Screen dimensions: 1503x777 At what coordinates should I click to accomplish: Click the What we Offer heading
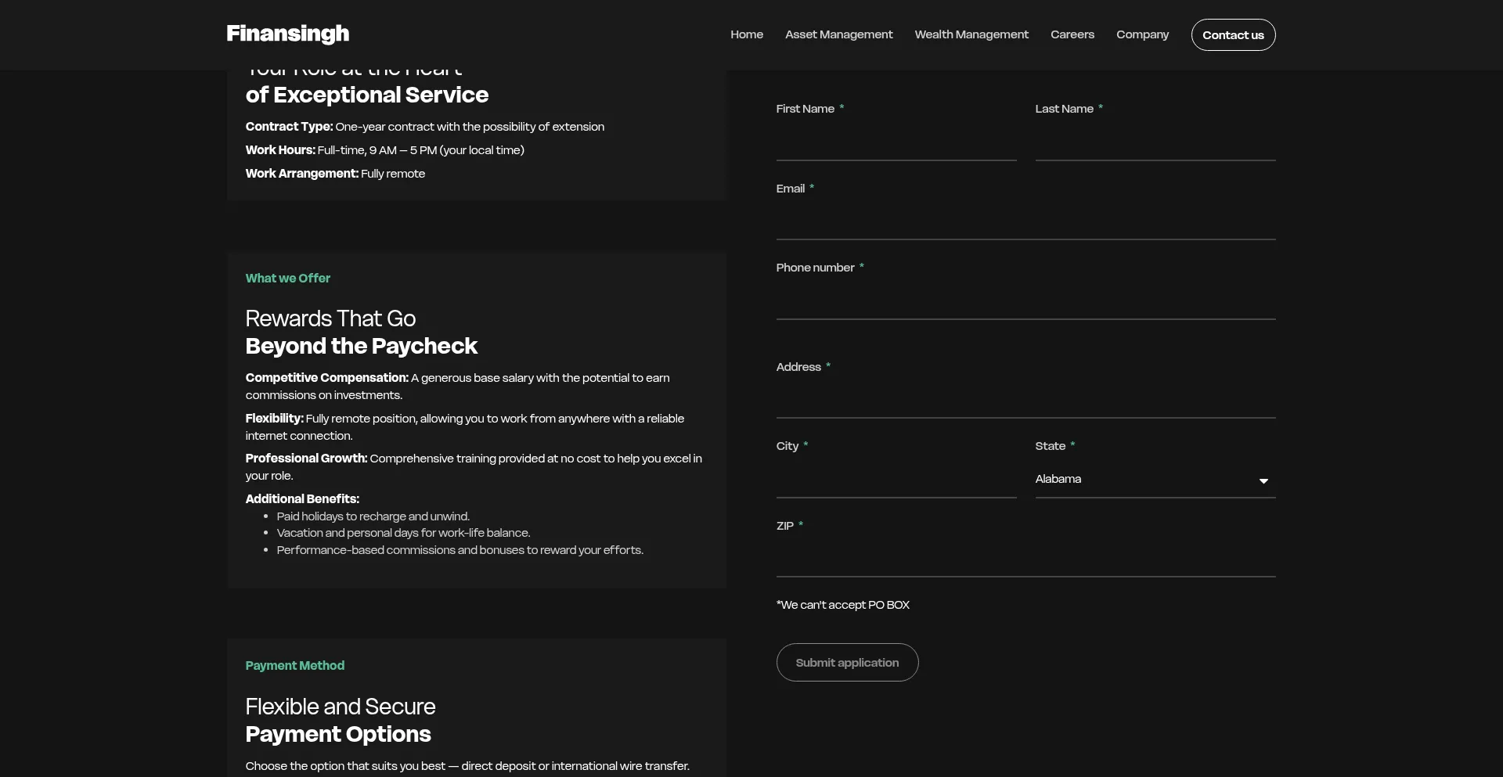[x=287, y=279]
